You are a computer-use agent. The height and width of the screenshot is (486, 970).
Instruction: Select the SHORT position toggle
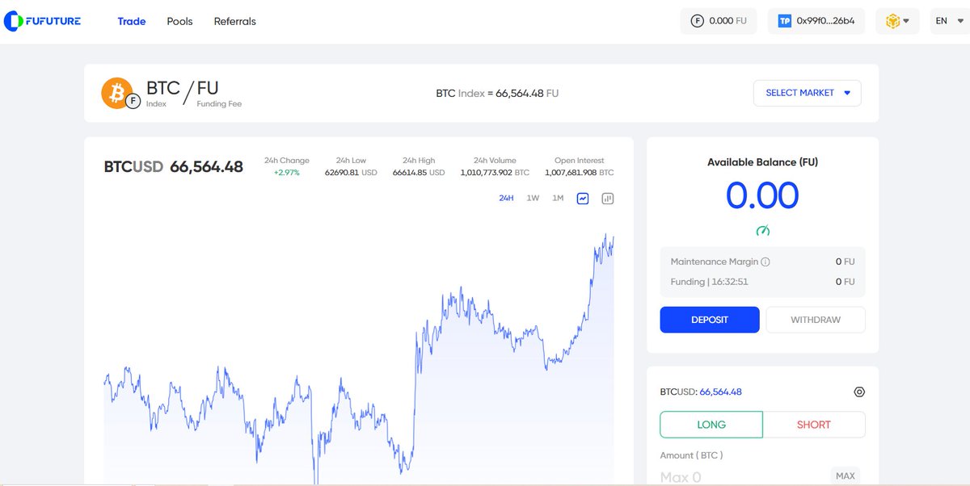coord(814,425)
